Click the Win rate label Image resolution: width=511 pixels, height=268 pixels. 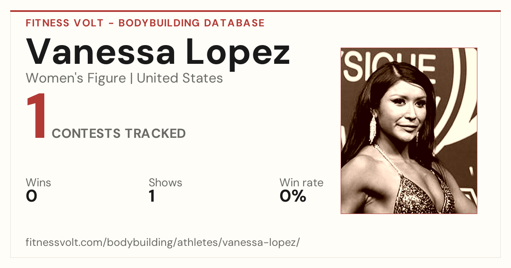[x=301, y=183]
